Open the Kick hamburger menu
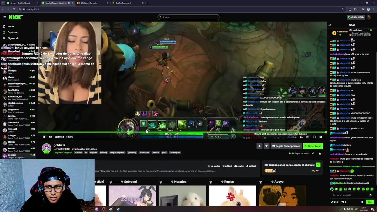The image size is (377, 212). click(x=4, y=17)
